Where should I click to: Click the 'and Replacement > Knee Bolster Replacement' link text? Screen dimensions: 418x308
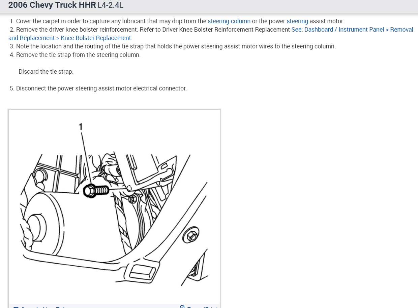point(70,38)
